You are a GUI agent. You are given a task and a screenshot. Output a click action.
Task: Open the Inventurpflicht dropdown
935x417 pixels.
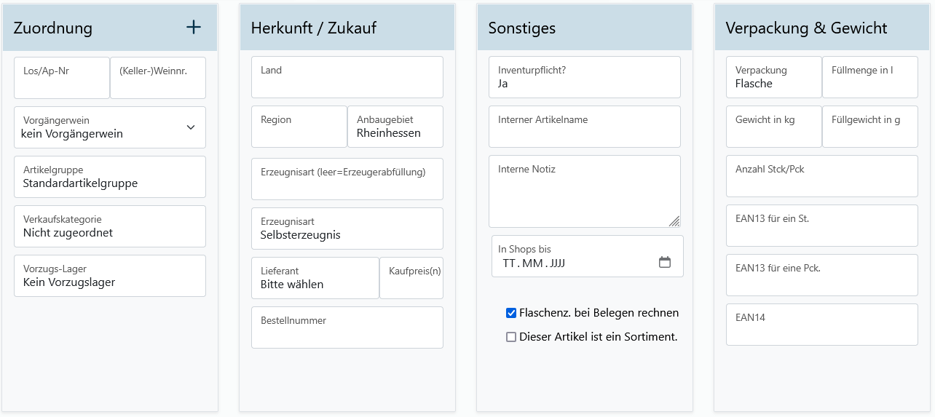(584, 77)
